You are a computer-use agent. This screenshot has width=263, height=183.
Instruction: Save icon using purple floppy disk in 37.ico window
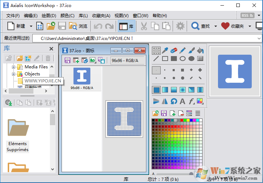click(68, 60)
